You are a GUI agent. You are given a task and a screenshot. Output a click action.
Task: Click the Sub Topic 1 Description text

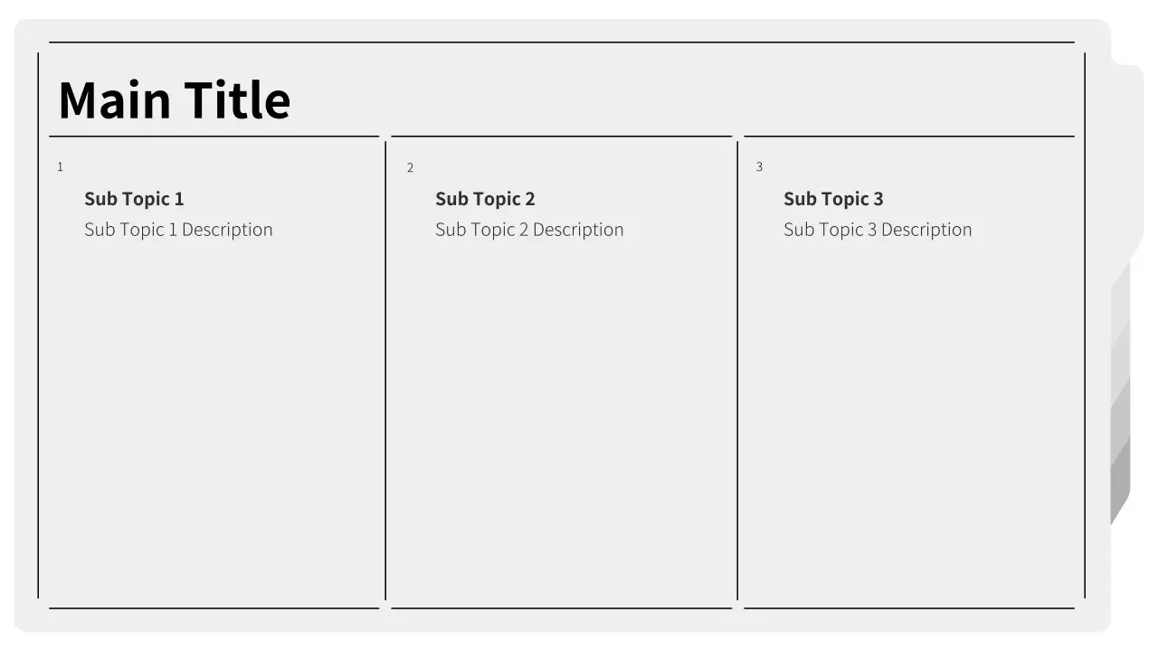(178, 230)
